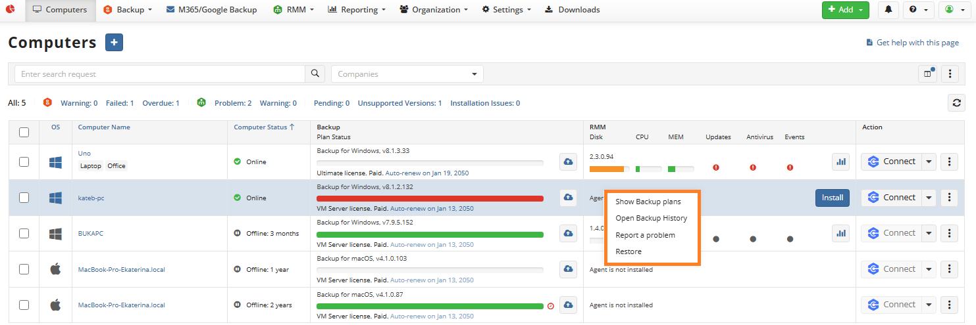Click the red pie logo icon

pos(11,10)
